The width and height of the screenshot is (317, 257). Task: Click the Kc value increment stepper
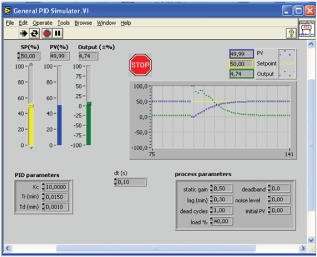click(44, 186)
